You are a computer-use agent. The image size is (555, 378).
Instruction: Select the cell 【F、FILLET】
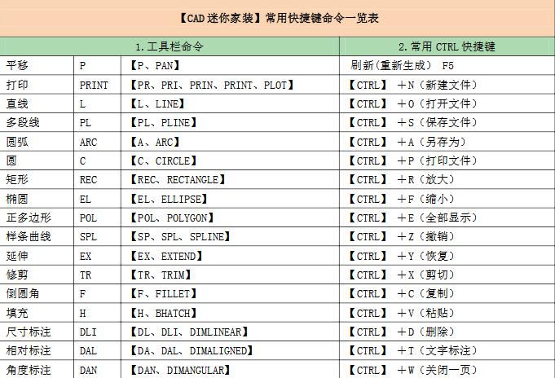(x=230, y=294)
